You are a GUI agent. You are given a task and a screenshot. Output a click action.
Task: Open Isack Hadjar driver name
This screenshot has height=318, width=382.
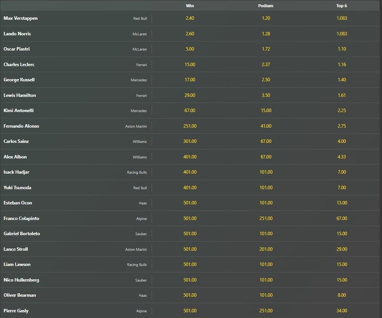click(17, 172)
